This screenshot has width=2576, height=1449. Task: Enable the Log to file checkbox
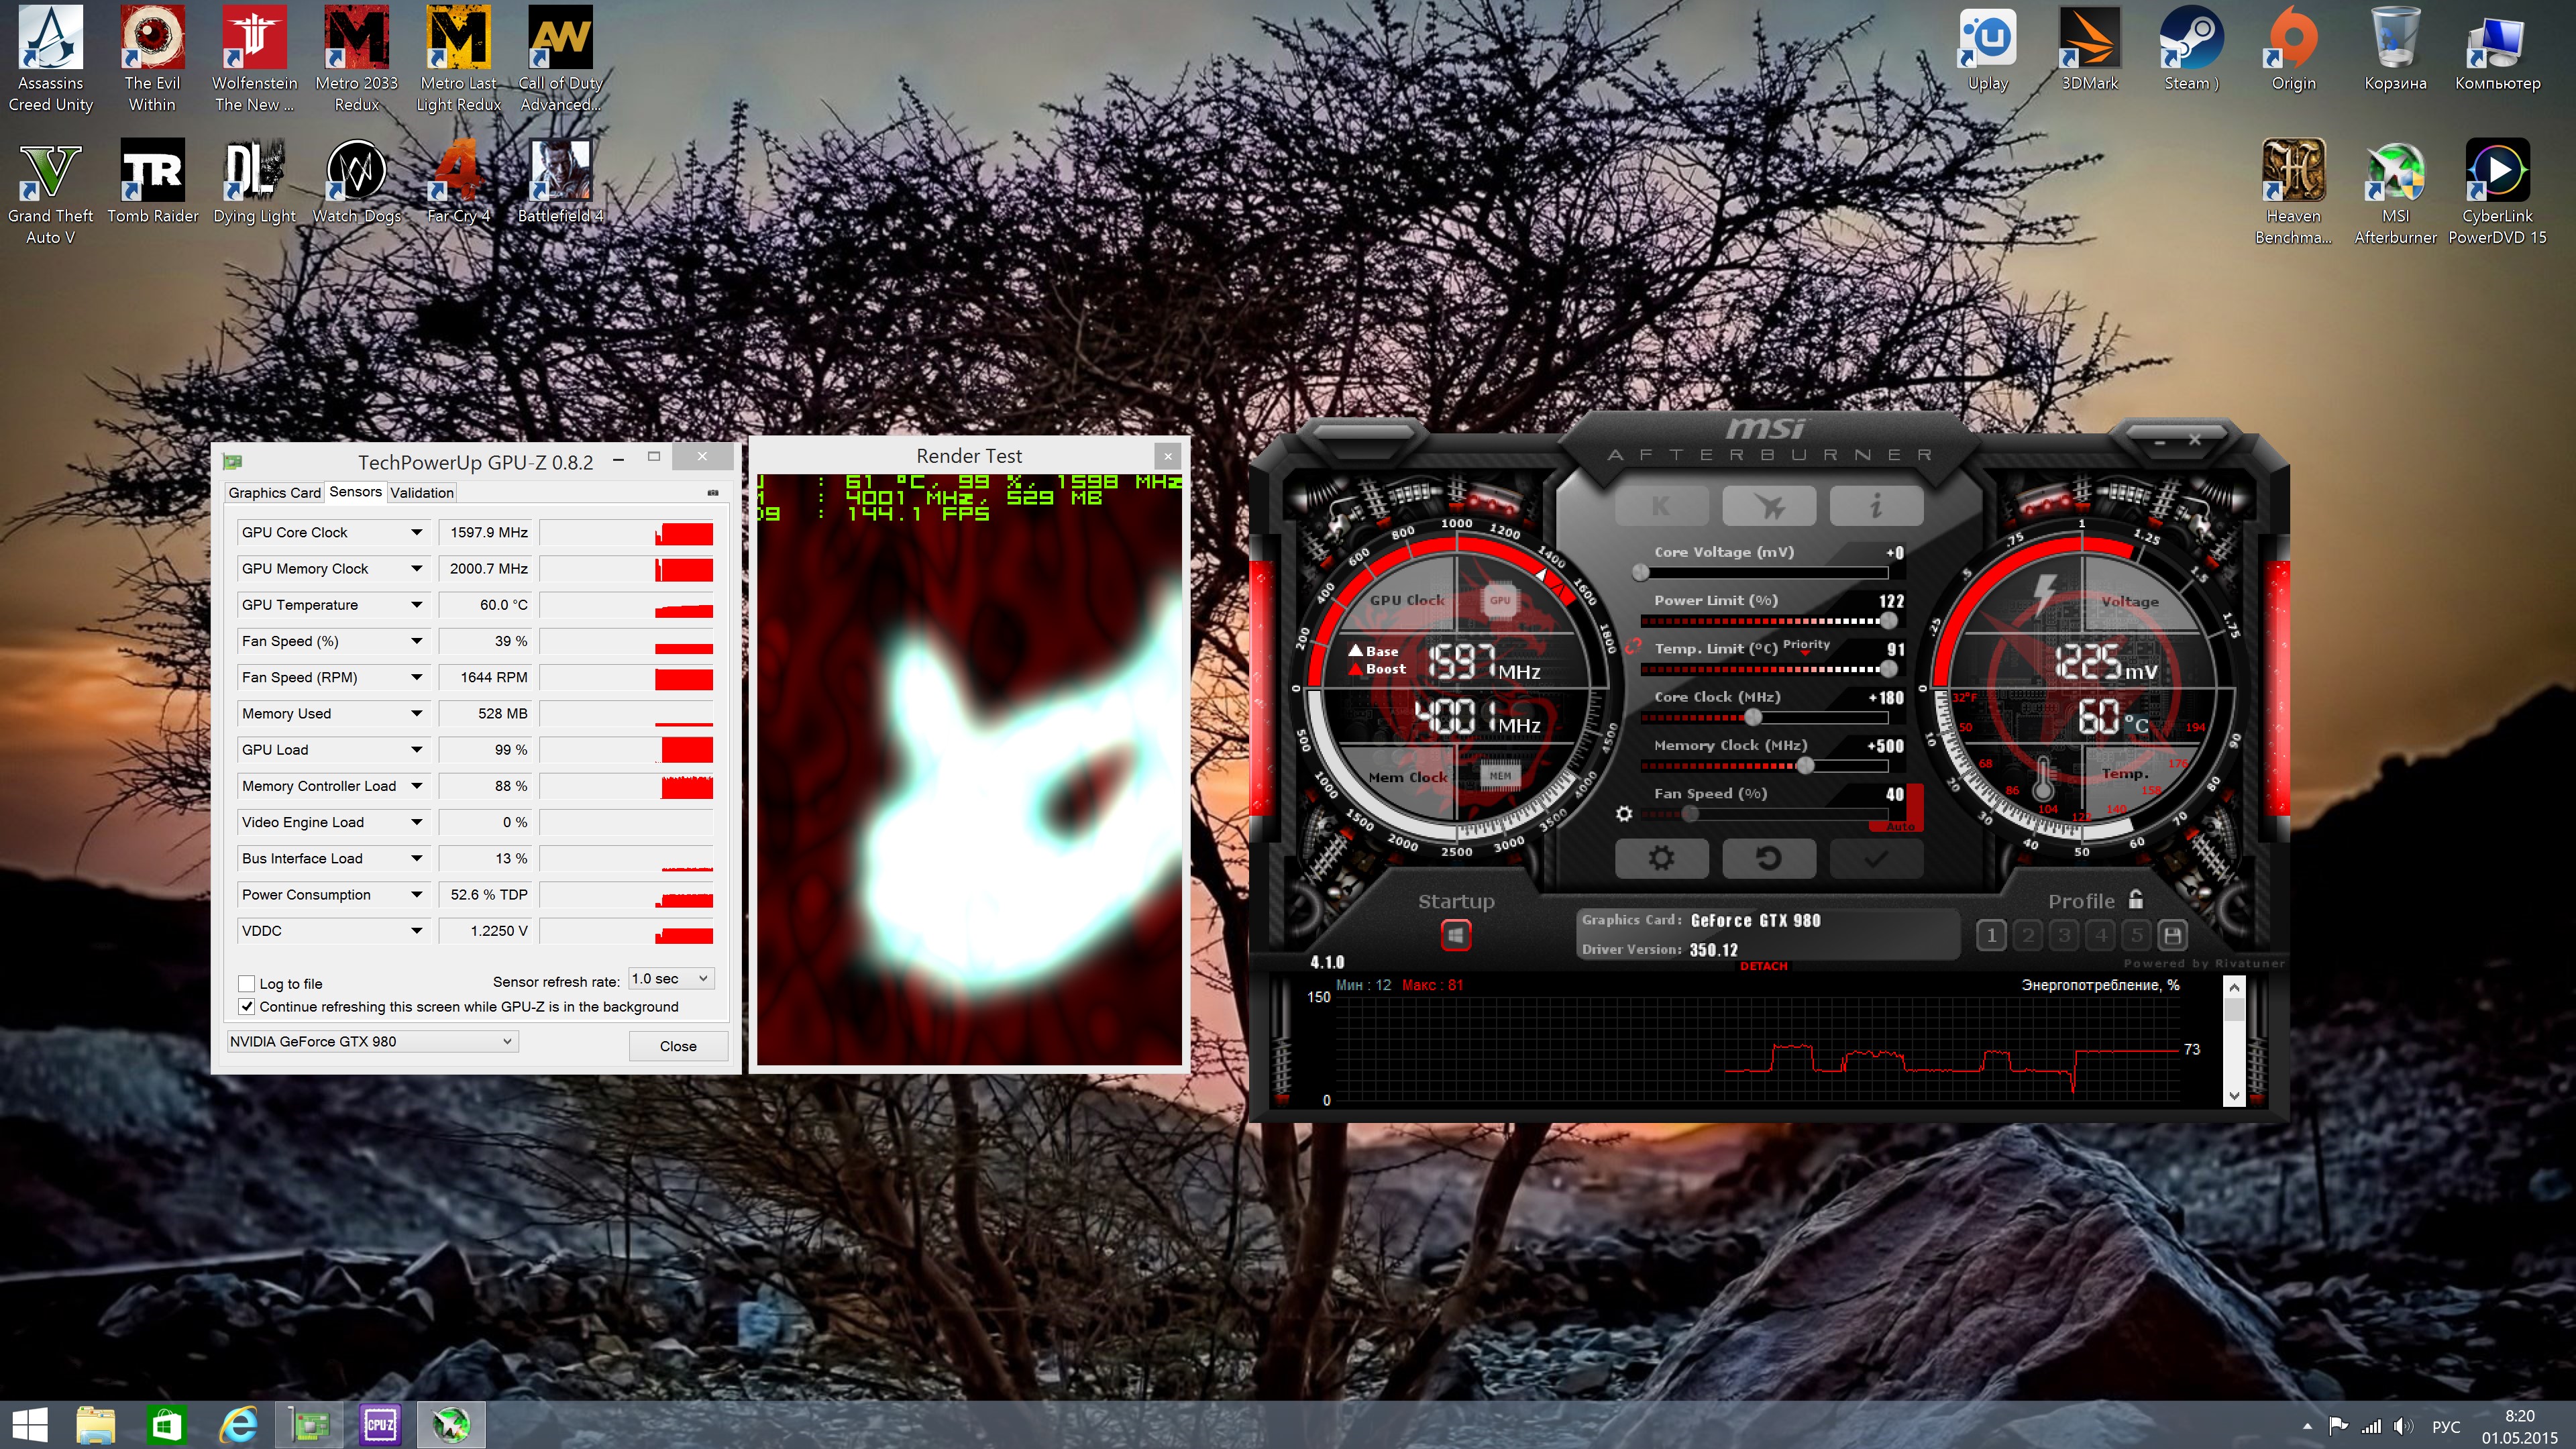247,984
